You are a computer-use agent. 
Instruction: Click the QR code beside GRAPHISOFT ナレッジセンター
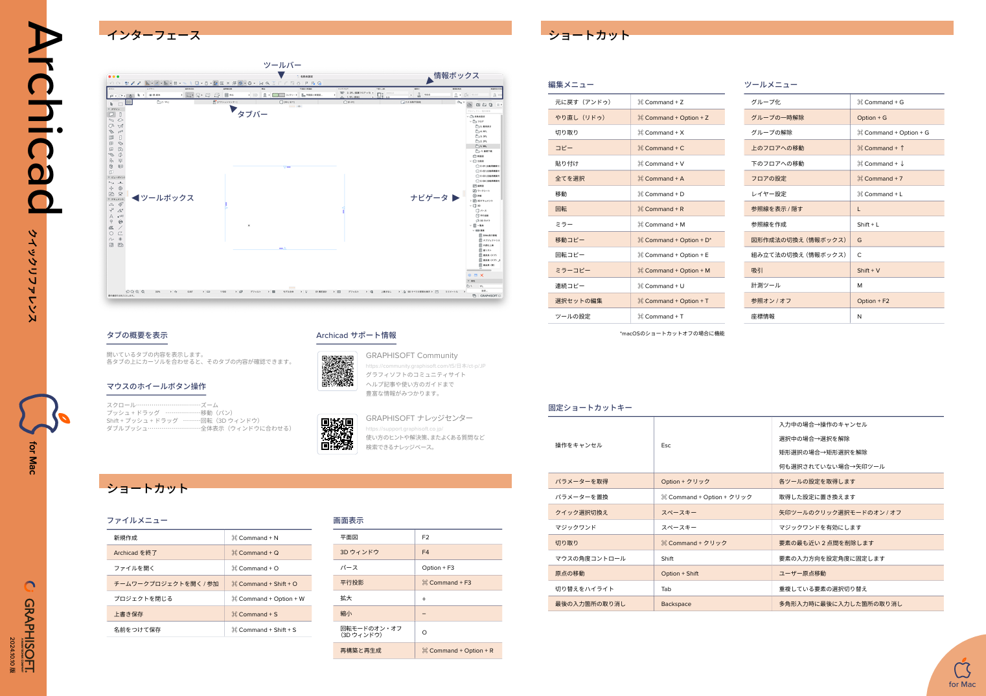point(338,434)
